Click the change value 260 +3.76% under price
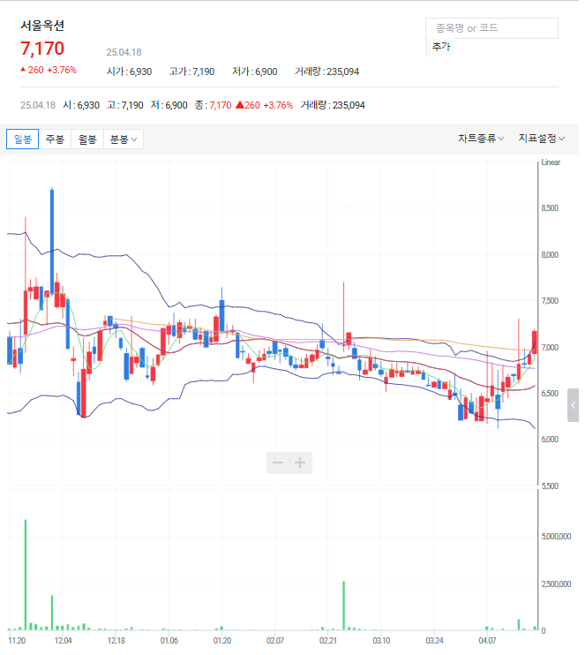 click(49, 70)
